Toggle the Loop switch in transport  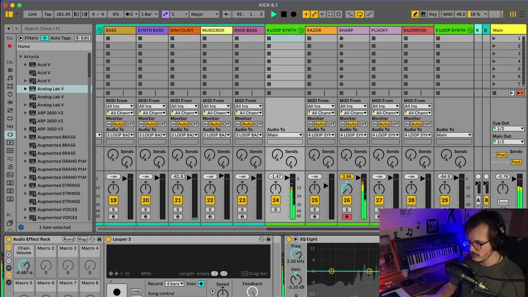pyautogui.click(x=359, y=14)
